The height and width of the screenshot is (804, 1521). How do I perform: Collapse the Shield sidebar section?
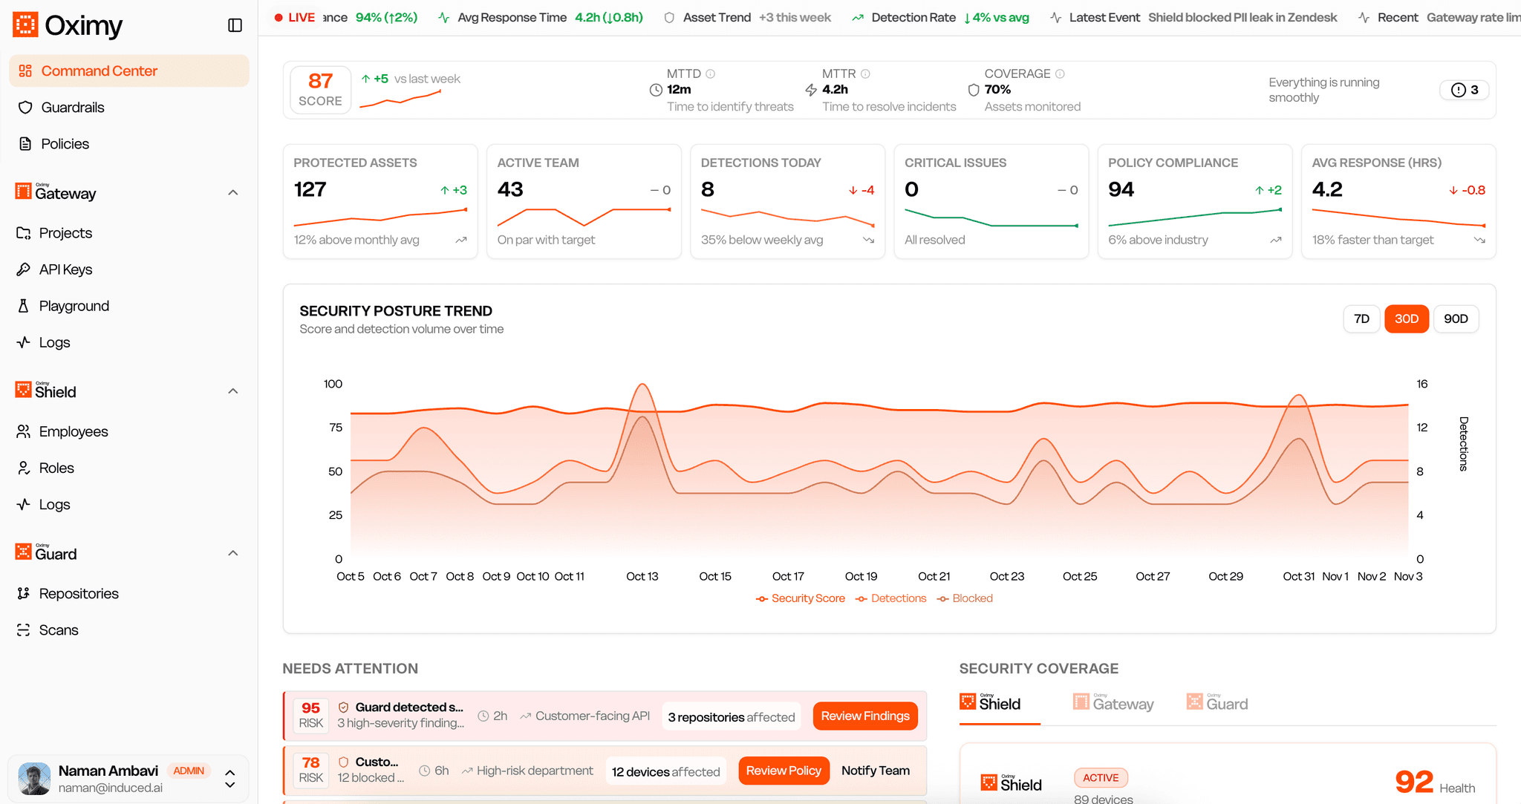pos(233,391)
